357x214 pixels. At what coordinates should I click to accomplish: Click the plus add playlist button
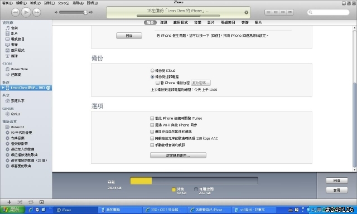(9, 202)
